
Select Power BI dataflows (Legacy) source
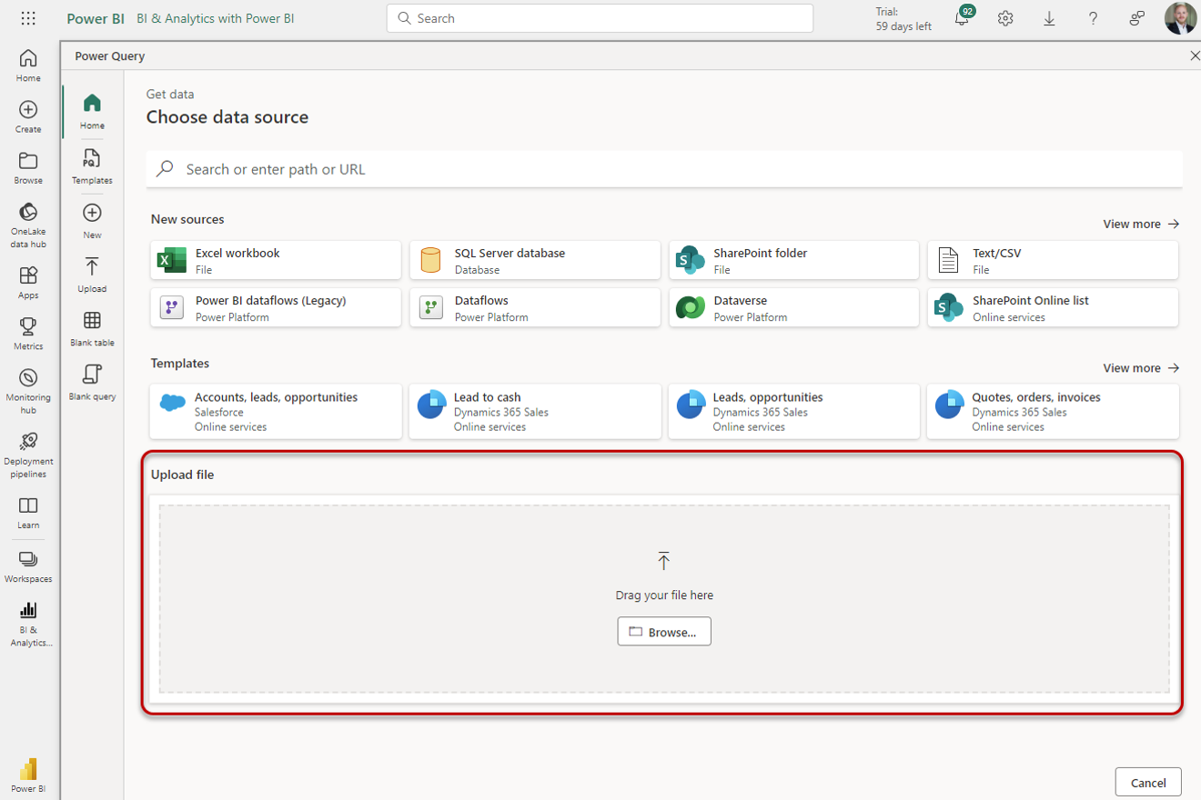pyautogui.click(x=276, y=308)
